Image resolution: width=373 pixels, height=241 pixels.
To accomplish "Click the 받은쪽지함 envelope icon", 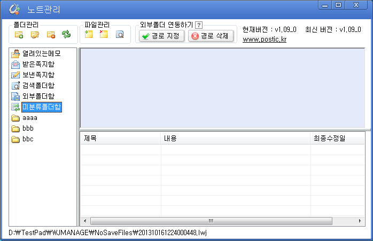I will 15,65.
